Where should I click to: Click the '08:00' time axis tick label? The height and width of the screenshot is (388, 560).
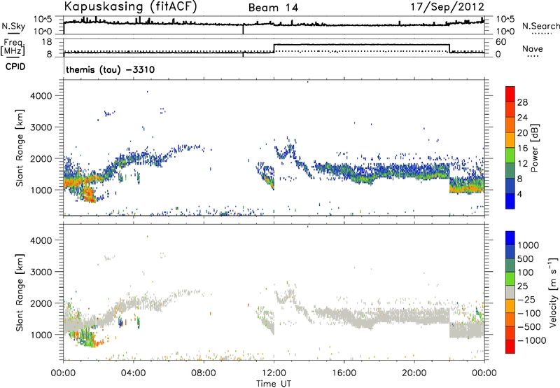coord(204,373)
